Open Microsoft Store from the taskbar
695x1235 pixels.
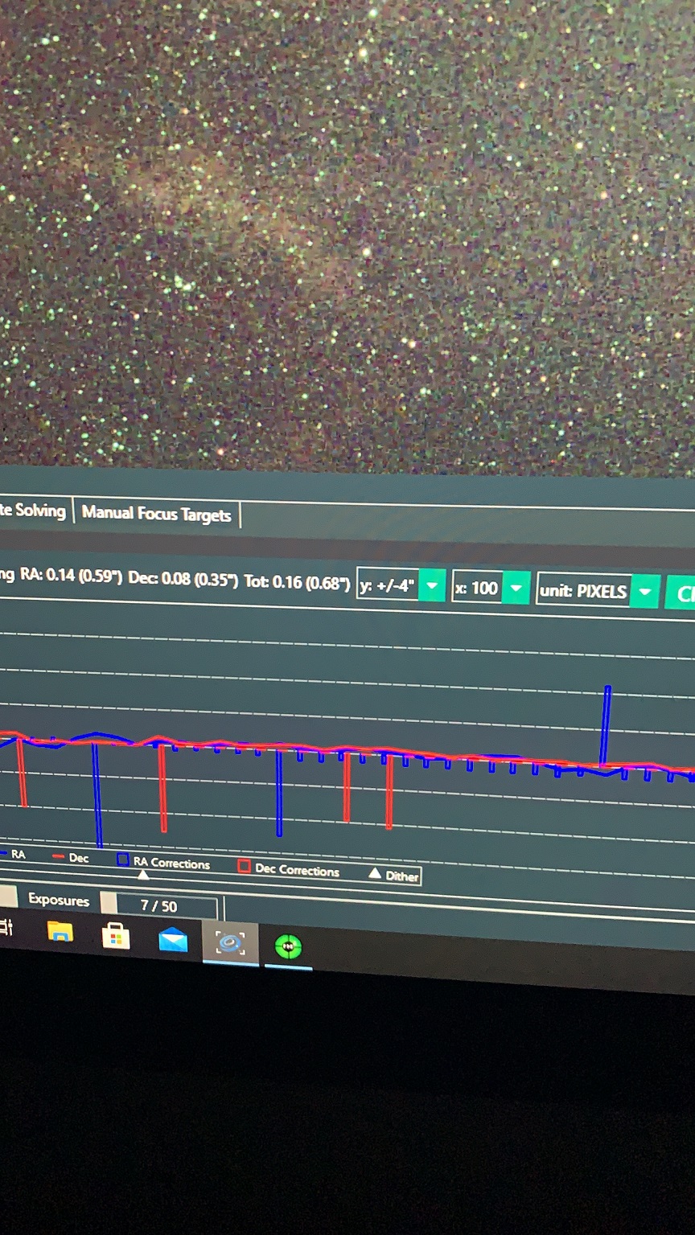116,936
